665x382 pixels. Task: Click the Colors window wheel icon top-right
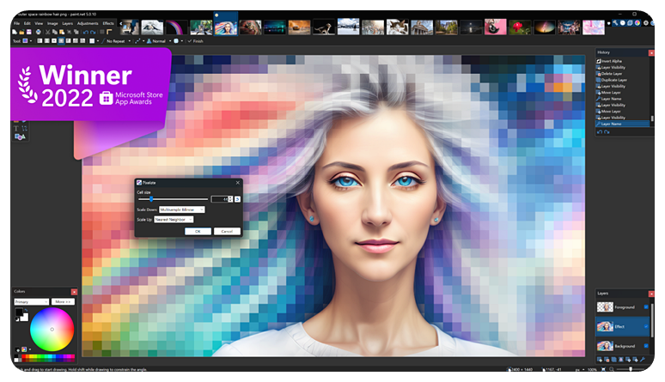pos(638,23)
